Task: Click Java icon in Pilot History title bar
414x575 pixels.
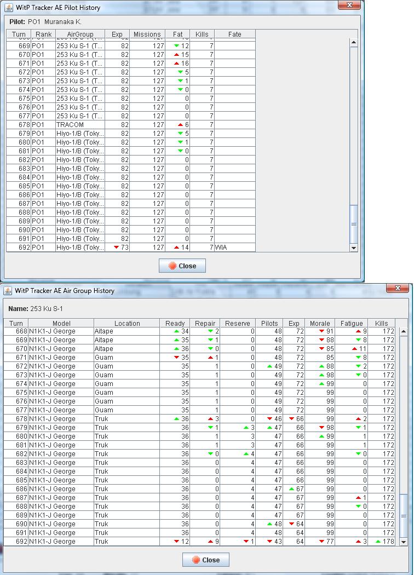Action: (x=8, y=7)
